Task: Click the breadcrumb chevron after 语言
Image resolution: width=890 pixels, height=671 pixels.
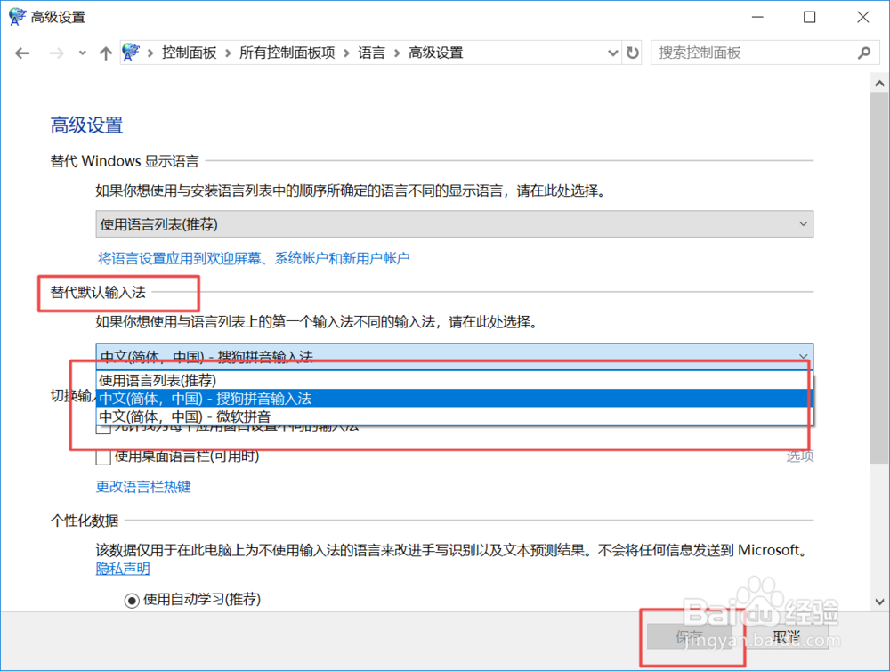Action: coord(397,53)
